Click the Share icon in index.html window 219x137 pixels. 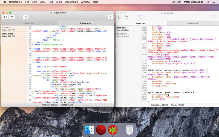pyautogui.click(x=25, y=17)
